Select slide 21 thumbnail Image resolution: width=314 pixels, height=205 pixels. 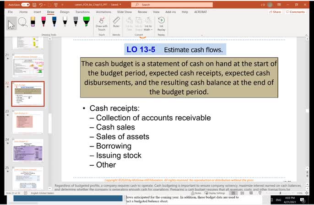(28, 66)
